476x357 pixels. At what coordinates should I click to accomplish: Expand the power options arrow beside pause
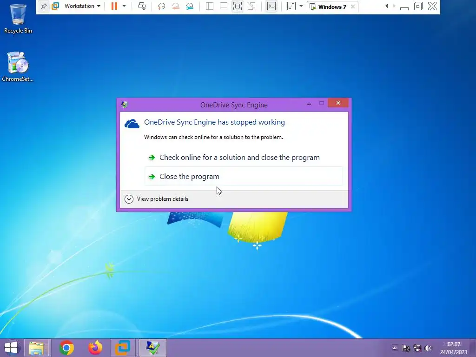(x=124, y=6)
